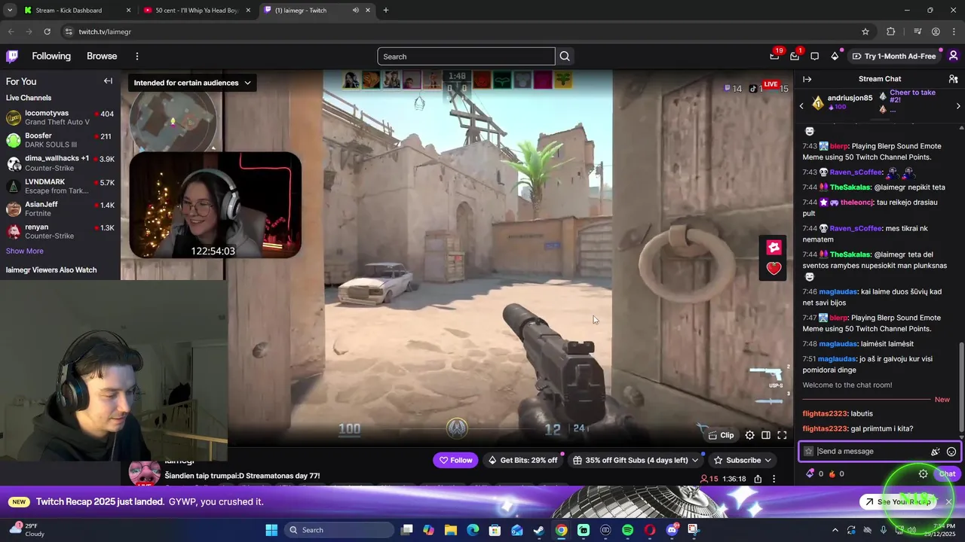Open notifications inbox icon

point(795,56)
